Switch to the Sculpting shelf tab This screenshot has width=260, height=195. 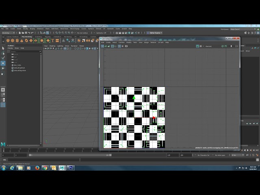tap(38, 37)
